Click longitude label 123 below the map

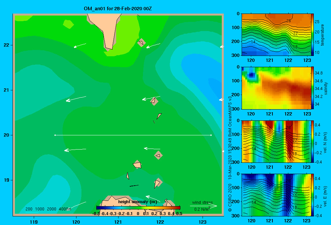coord(203,222)
